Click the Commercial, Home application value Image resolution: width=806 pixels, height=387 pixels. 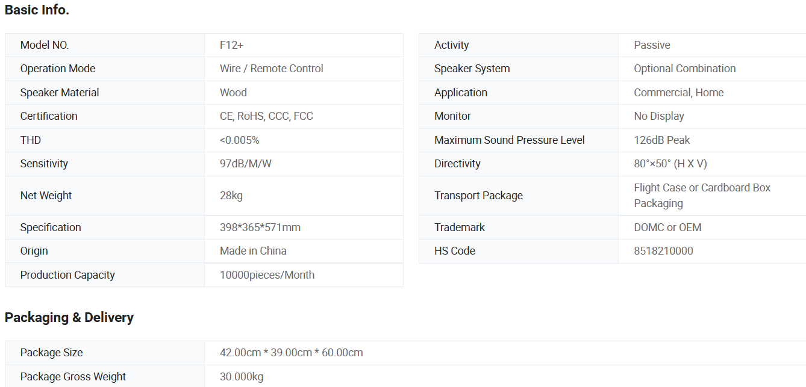pyautogui.click(x=679, y=93)
